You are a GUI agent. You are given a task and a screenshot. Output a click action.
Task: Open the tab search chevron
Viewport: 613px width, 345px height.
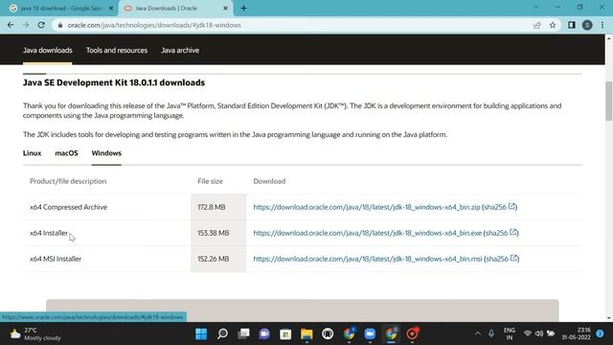(536, 8)
